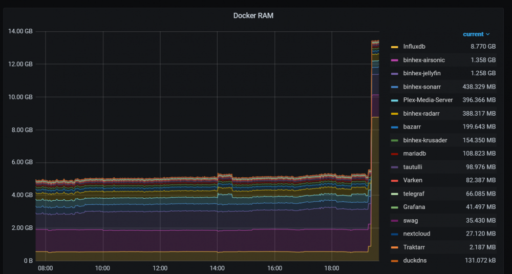
Task: Open color picker for bazarr swatch
Action: click(x=394, y=127)
